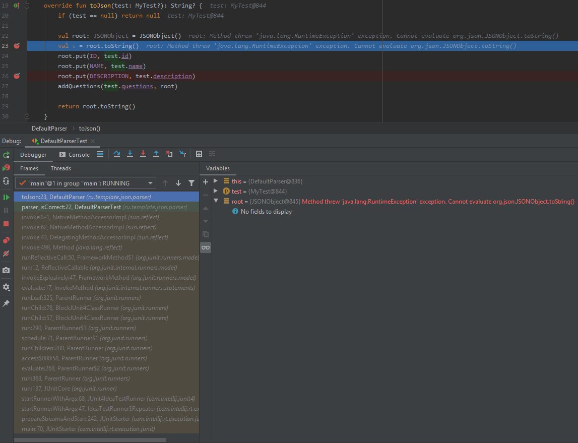578x443 pixels.
Task: Stop the debug session
Action: point(6,224)
